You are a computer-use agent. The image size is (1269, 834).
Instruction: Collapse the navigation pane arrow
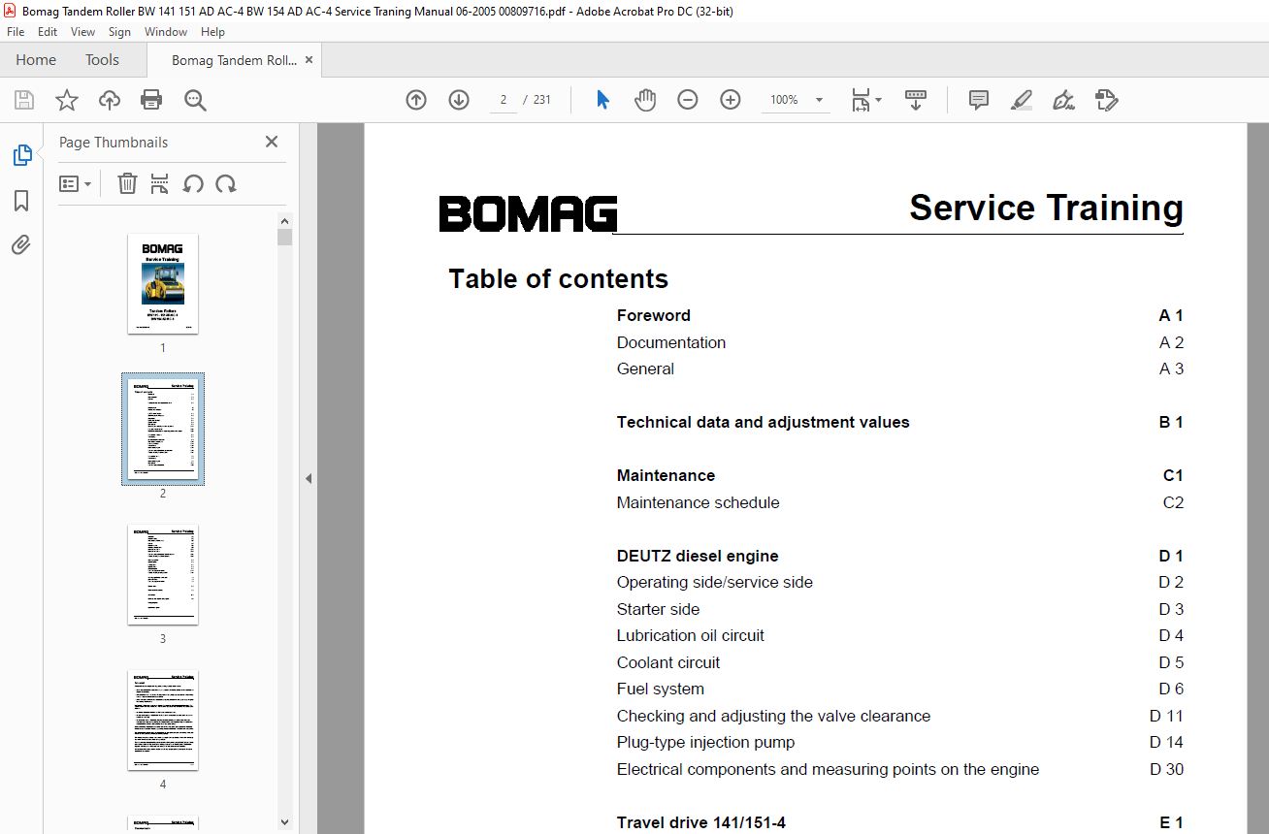coord(309,478)
